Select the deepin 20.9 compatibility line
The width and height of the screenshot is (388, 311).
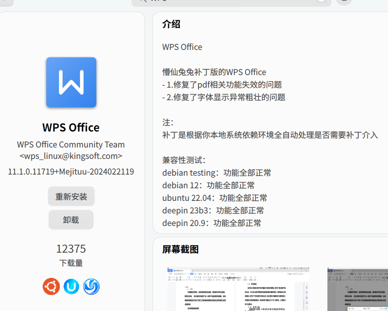(x=212, y=223)
